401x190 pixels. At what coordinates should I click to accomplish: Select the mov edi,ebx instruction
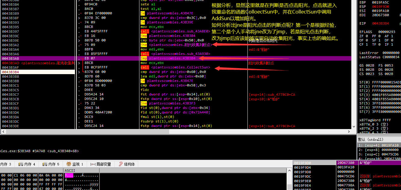coord(152,49)
